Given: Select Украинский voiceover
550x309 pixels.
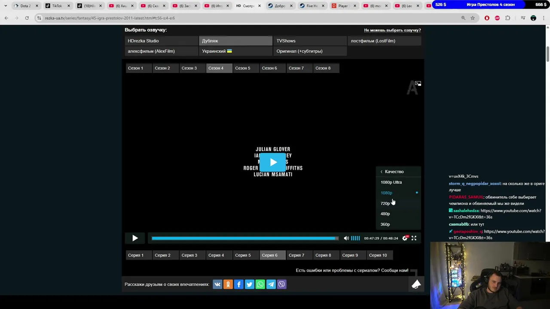Looking at the screenshot, I should 235,51.
